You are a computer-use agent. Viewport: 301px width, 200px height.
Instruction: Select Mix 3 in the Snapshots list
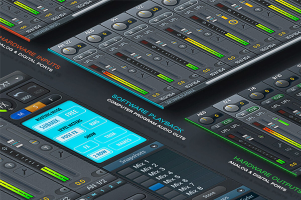coord(157,172)
